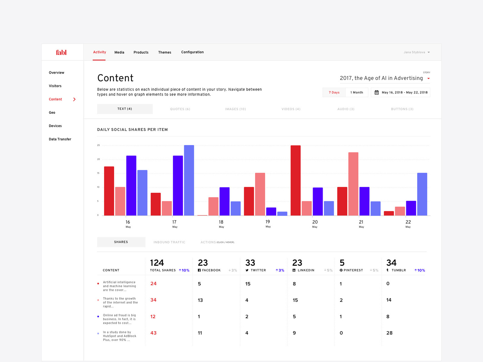Click the tallest light-blue bar on May 17
This screenshot has height=362, width=483.
(x=189, y=180)
